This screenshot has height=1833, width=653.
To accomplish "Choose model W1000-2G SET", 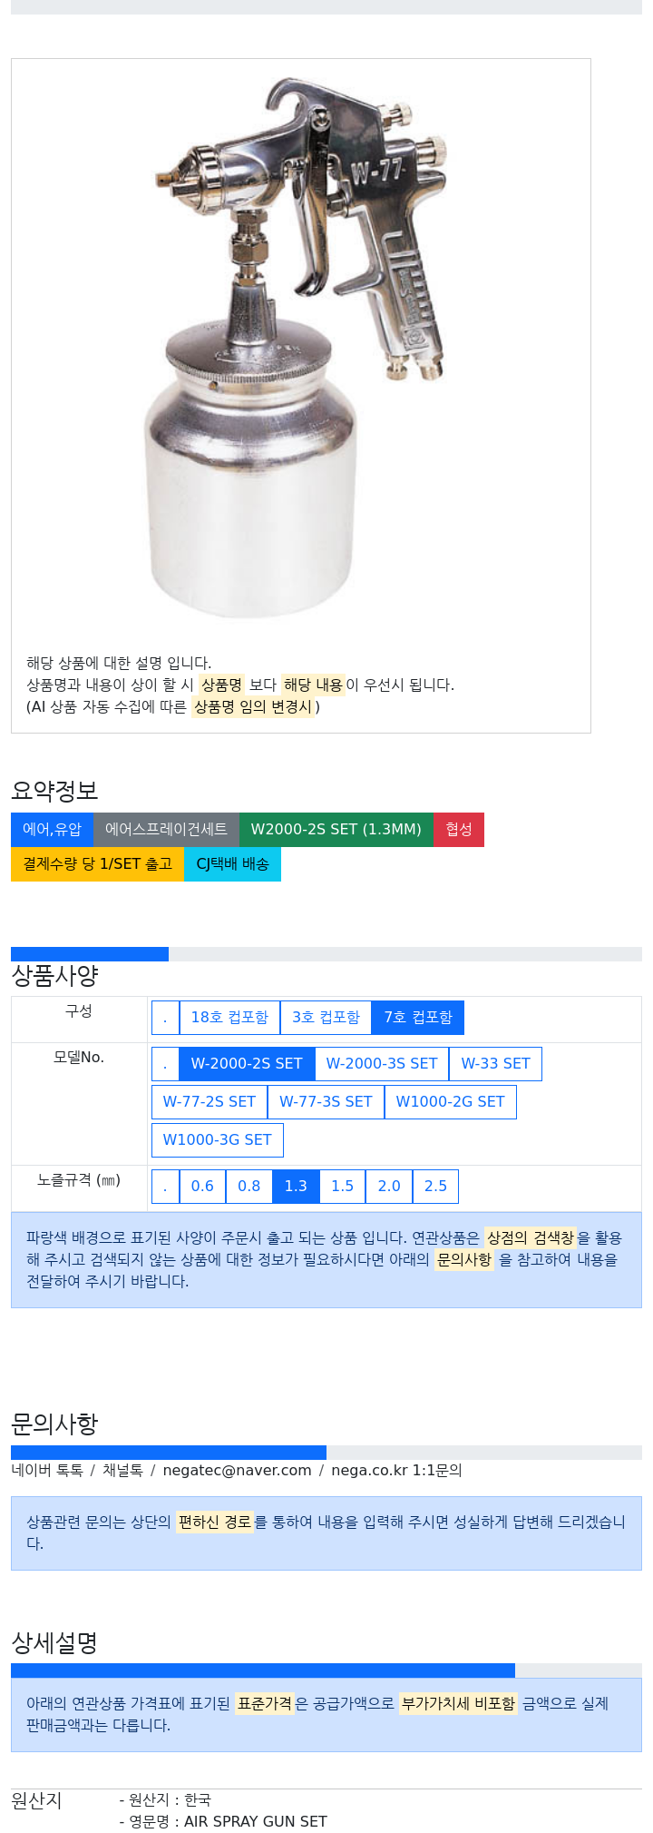I will pos(450,1101).
